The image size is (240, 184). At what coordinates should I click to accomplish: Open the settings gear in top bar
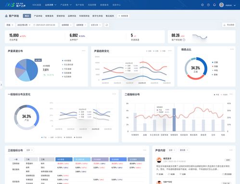coord(202,5)
